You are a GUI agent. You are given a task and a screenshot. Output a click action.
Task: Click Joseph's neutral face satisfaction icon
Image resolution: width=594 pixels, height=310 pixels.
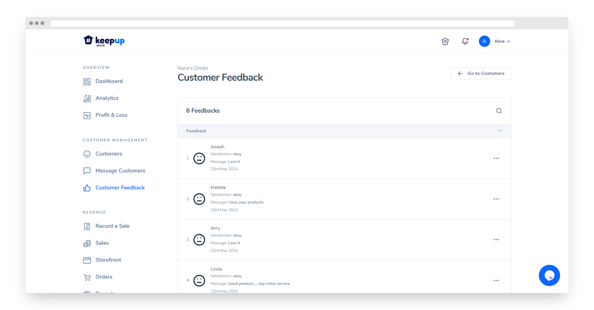199,158
